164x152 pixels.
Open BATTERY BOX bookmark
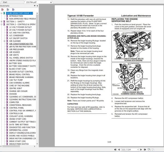tap(16, 63)
